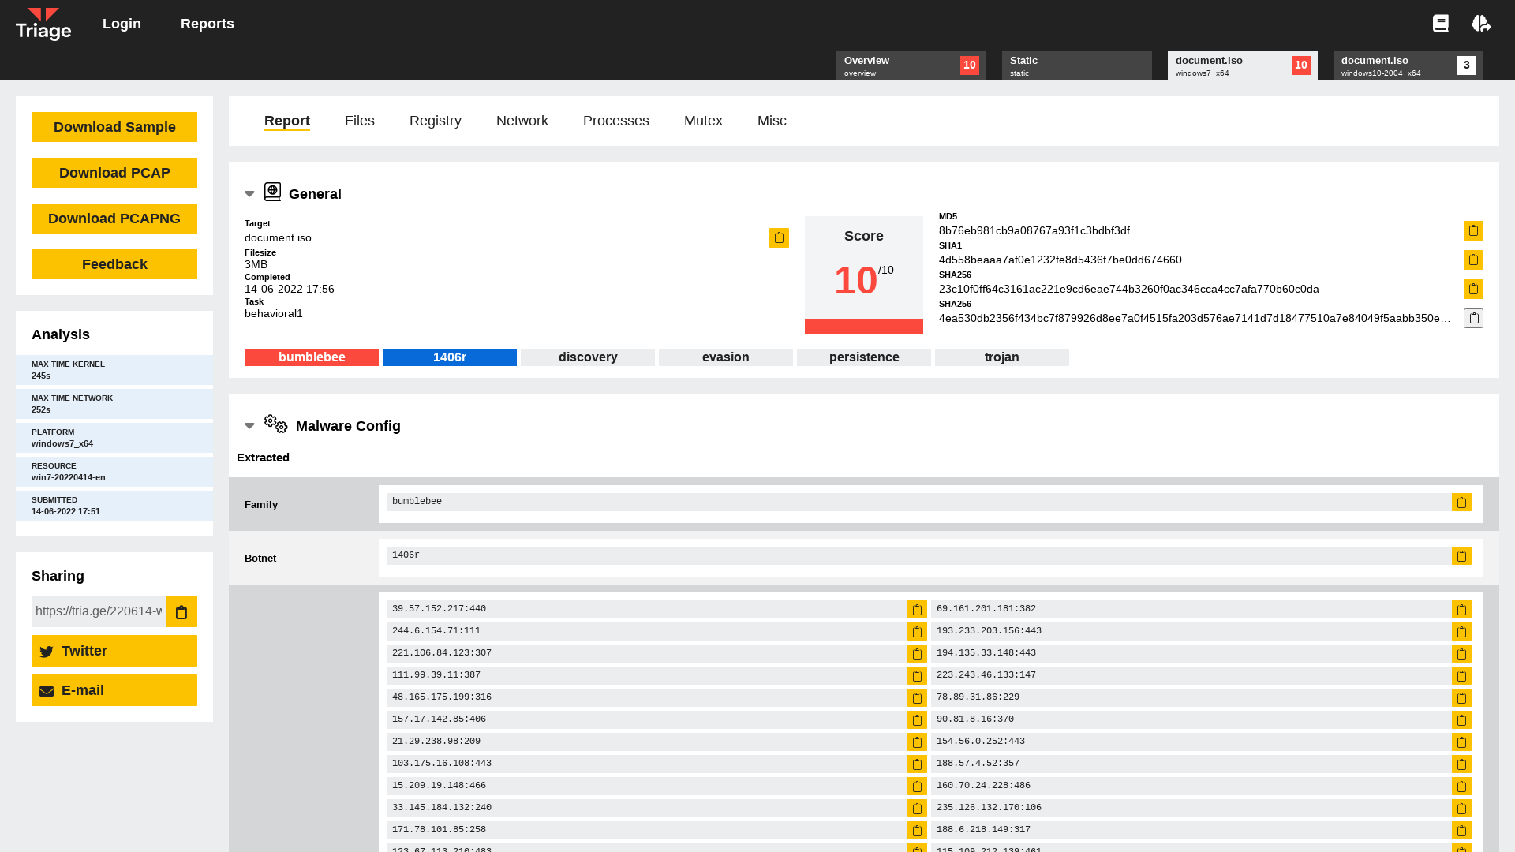Copy C2 address 111.99.39.11:387
This screenshot has width=1515, height=852.
917,676
